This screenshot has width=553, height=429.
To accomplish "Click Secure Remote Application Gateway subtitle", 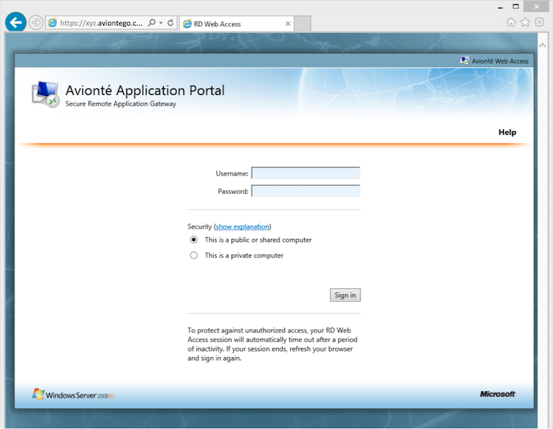I will pyautogui.click(x=120, y=104).
